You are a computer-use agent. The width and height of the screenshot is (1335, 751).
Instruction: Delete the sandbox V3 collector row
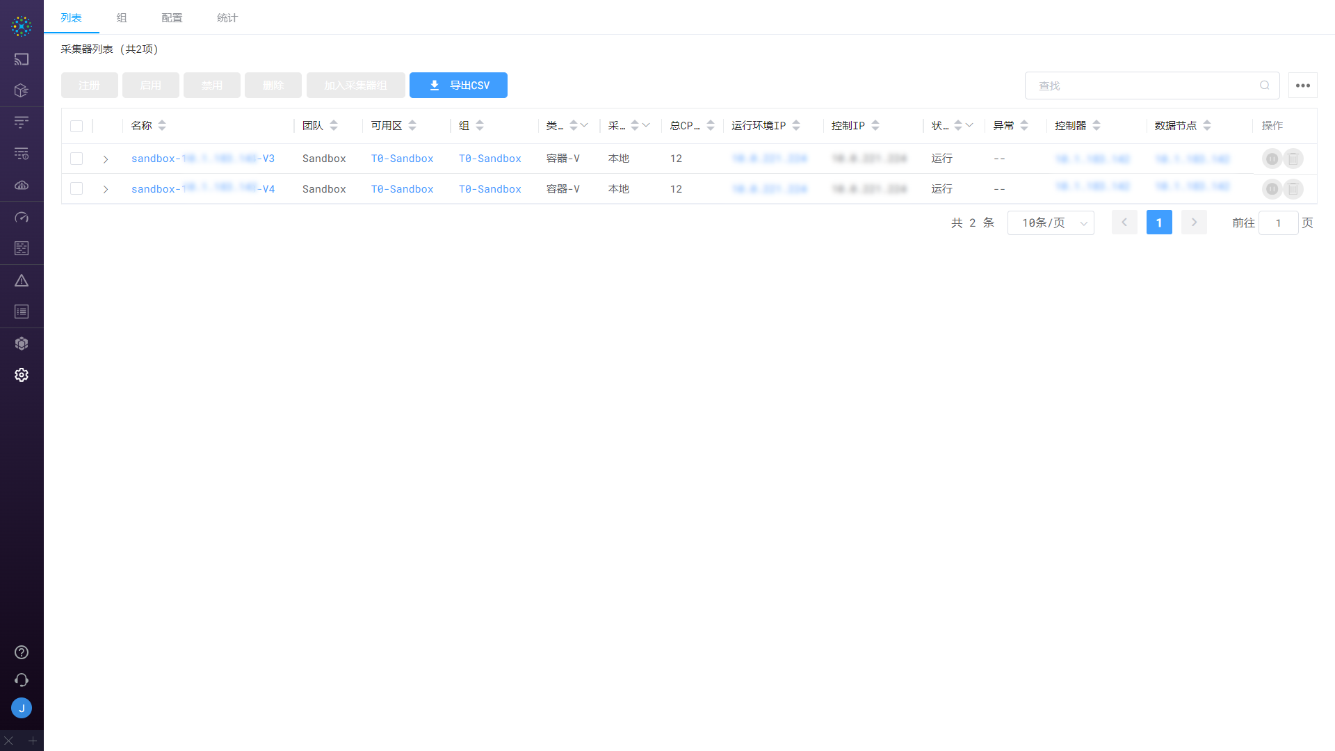point(1293,159)
